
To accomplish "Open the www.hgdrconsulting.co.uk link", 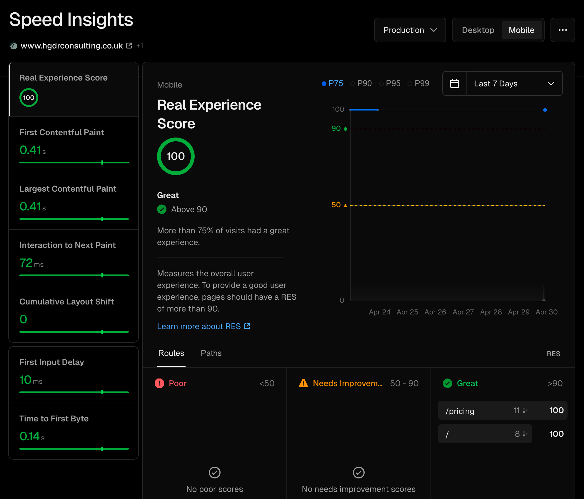I will 72,46.
